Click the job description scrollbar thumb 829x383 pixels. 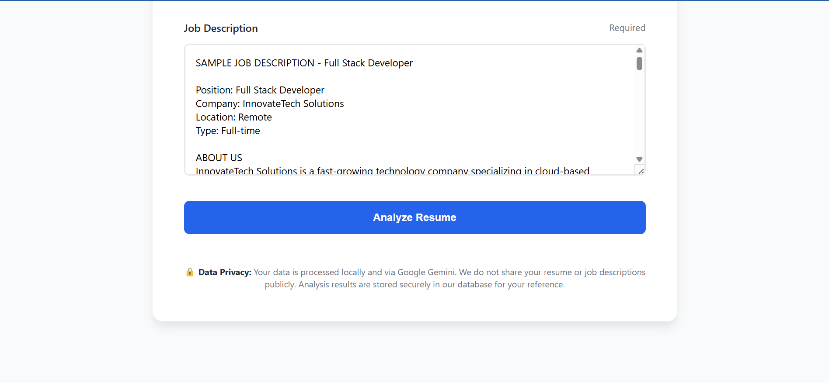coord(639,64)
